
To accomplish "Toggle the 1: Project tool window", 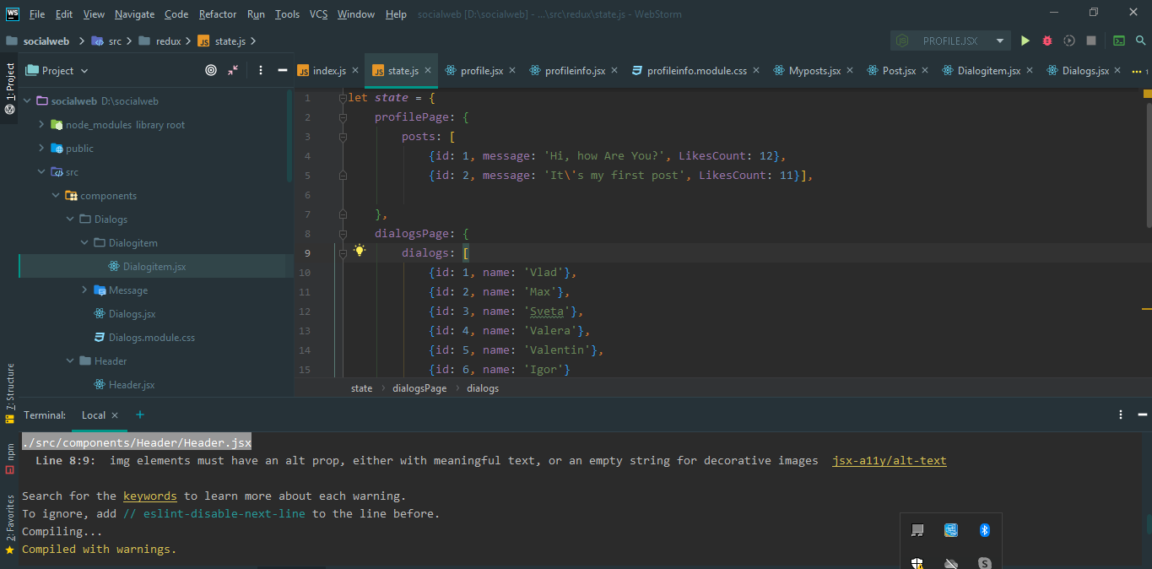I will pyautogui.click(x=10, y=88).
